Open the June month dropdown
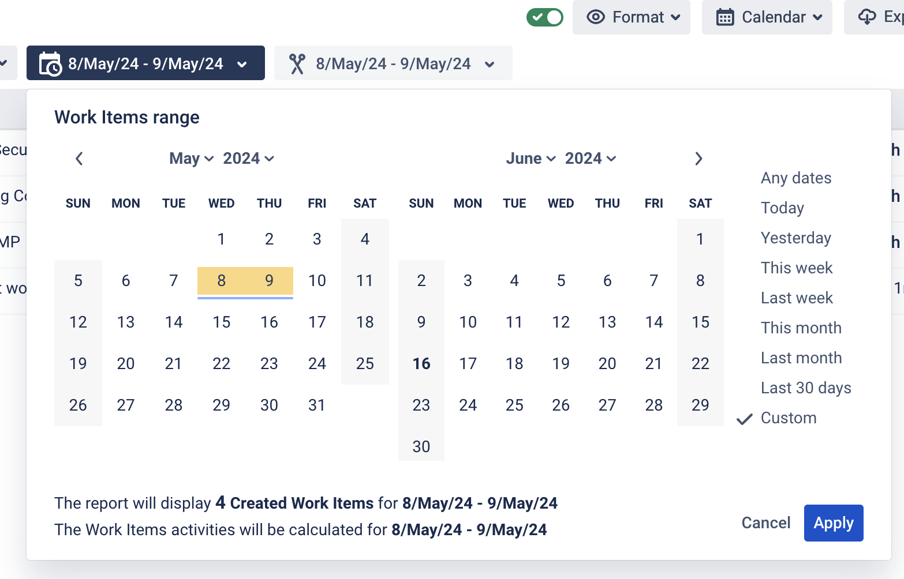Screen dimensions: 904x579 531,159
